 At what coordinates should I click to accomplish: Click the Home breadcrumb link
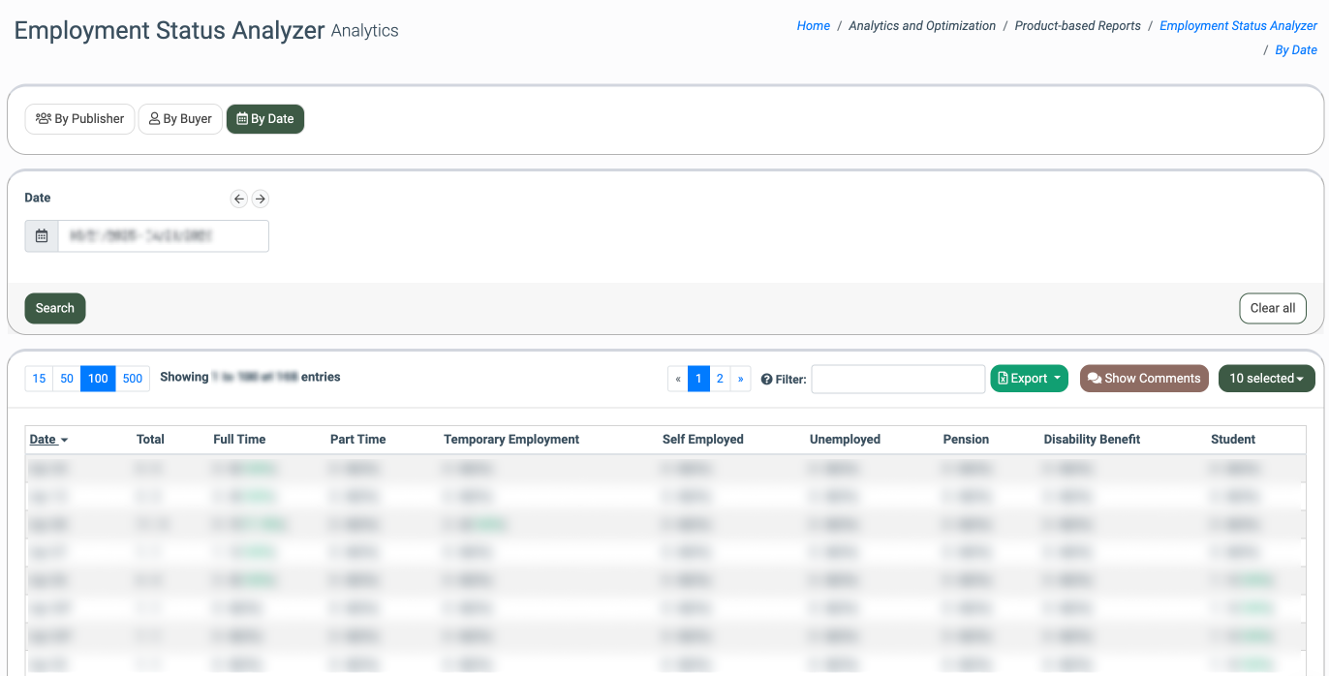(x=813, y=26)
